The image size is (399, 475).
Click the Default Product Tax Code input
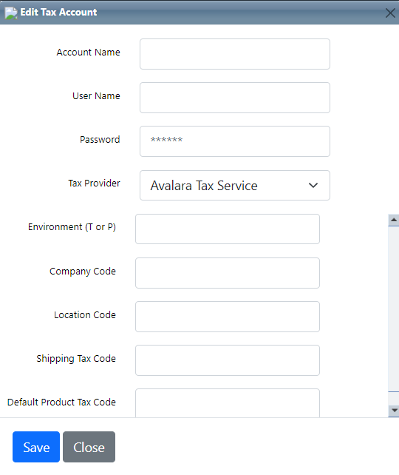pos(228,403)
